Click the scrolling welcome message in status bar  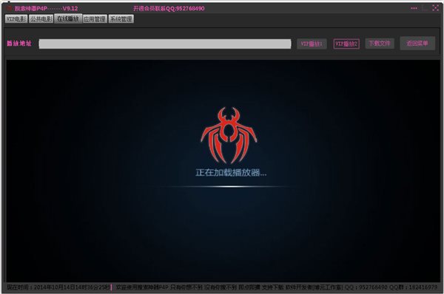tap(277, 287)
